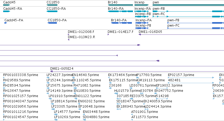
Task: Select EST EK175115.5prime
Action: [110, 83]
